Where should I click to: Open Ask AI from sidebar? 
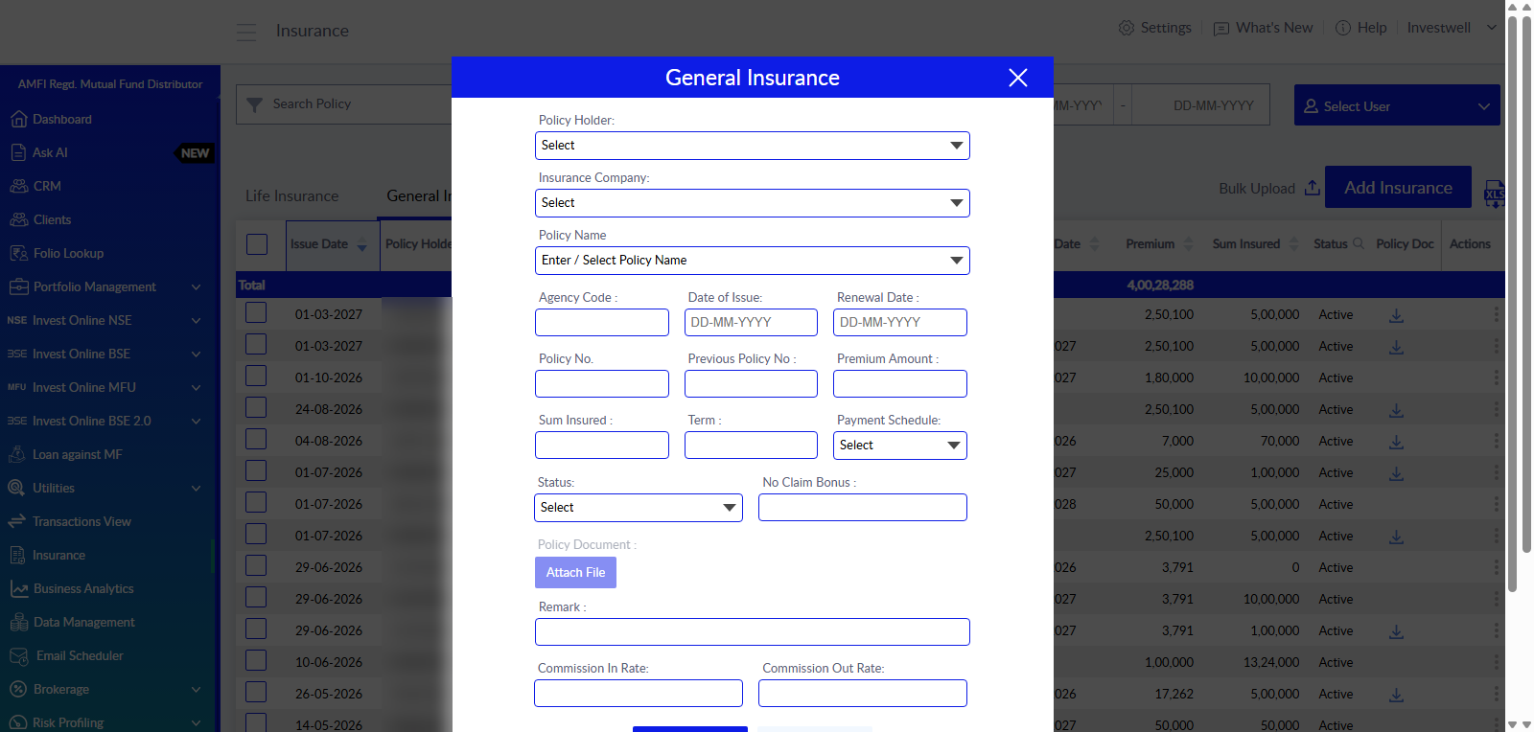[50, 152]
